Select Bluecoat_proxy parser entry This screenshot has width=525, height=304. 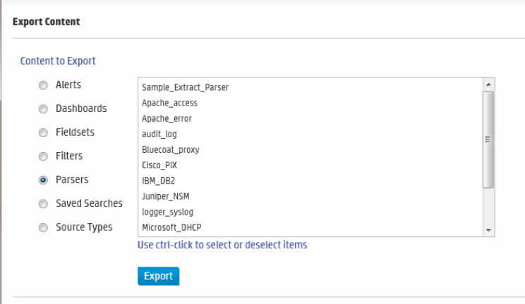click(170, 149)
